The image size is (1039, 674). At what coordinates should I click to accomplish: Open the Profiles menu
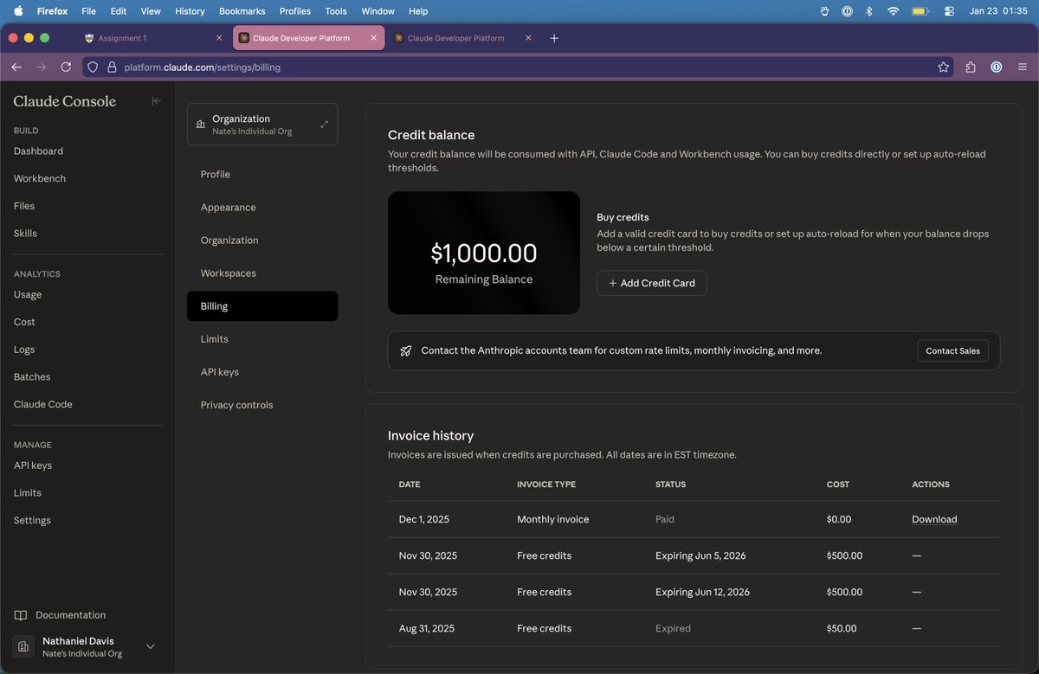click(295, 11)
